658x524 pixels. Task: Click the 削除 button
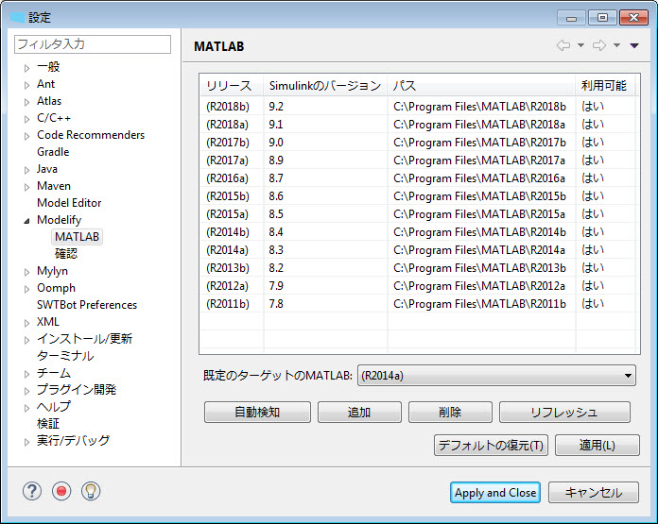pyautogui.click(x=450, y=412)
